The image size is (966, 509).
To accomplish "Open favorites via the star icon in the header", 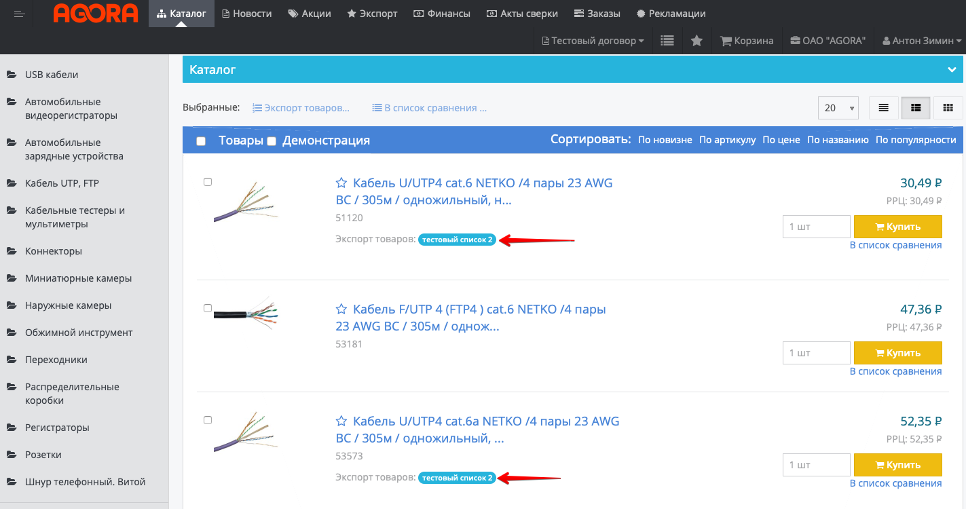I will [696, 41].
